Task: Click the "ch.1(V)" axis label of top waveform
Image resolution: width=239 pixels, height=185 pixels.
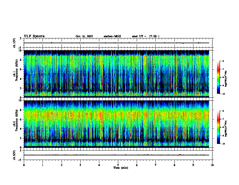Action: pos(14,43)
